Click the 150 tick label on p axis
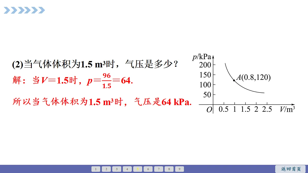308x173 pixels. coord(205,75)
